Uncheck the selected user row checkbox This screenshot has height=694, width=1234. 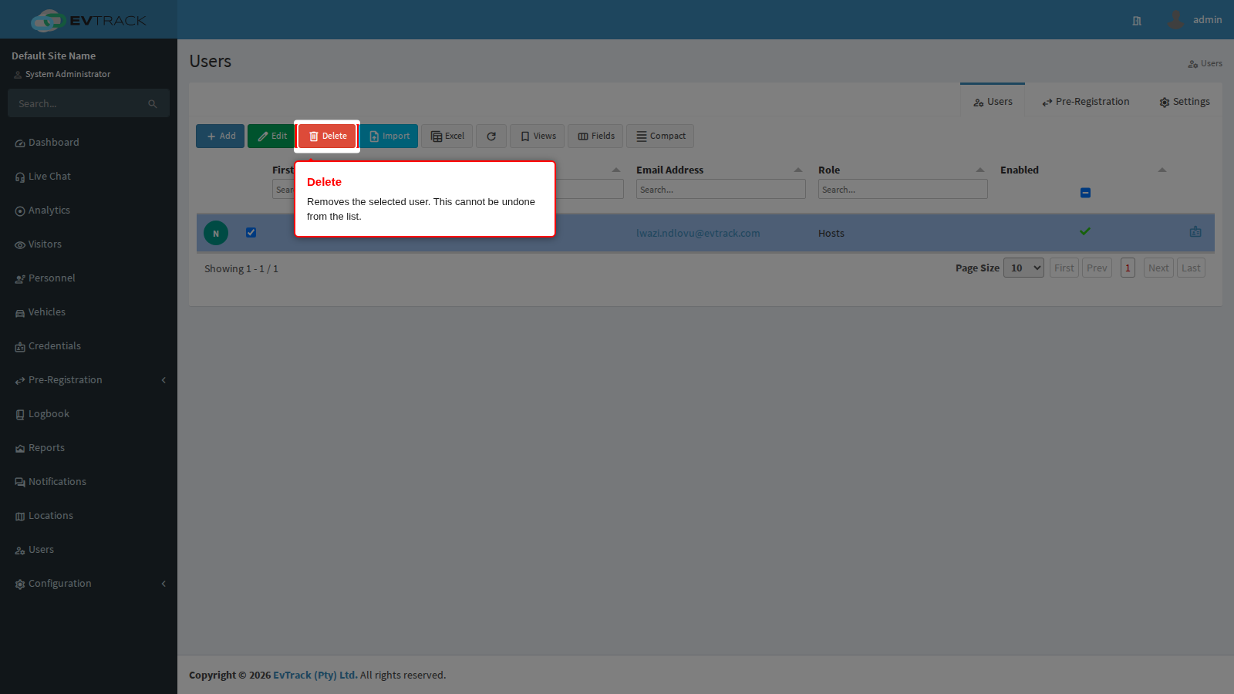[x=251, y=232]
